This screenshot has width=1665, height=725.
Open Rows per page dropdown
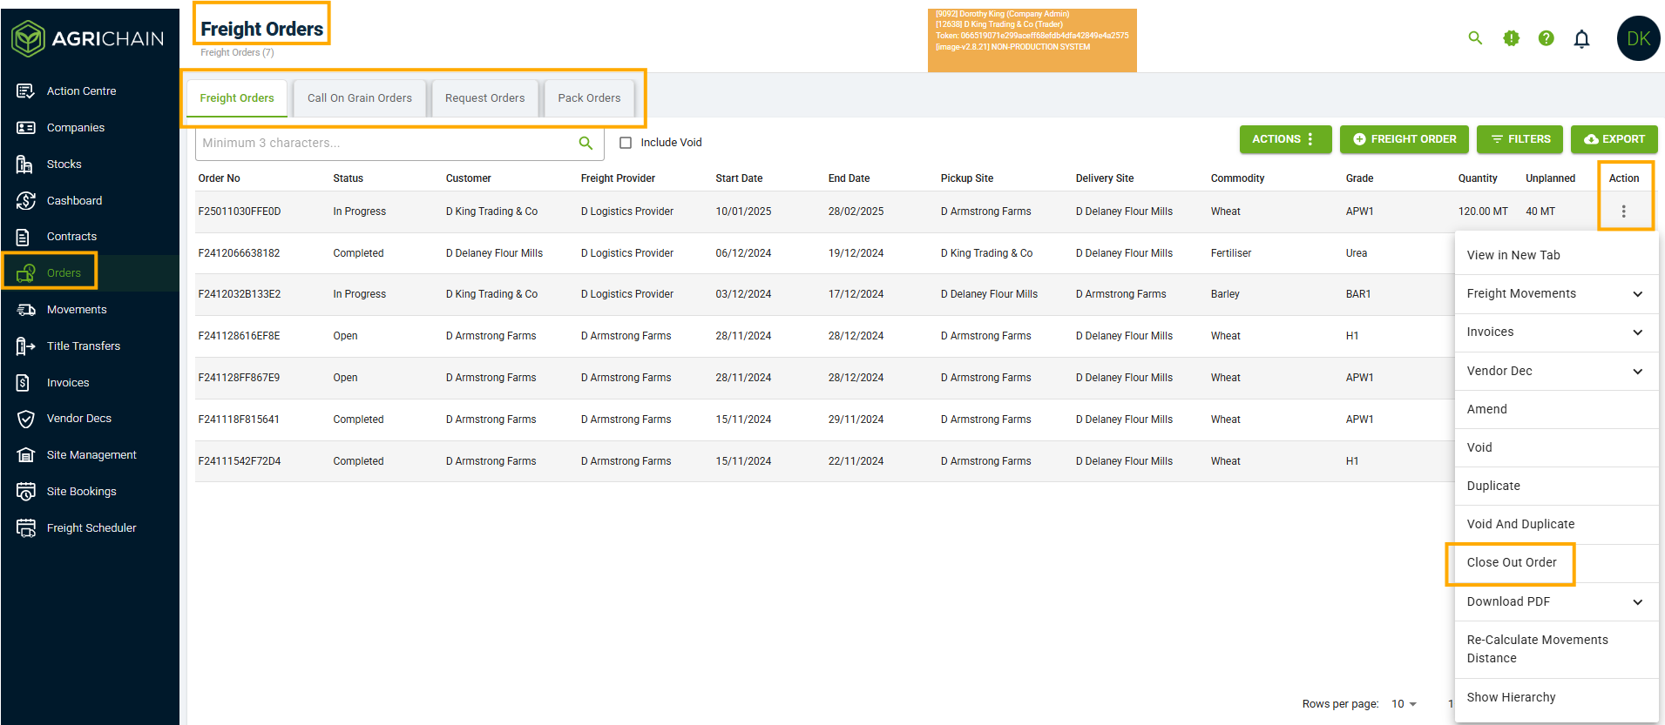pos(1404,704)
